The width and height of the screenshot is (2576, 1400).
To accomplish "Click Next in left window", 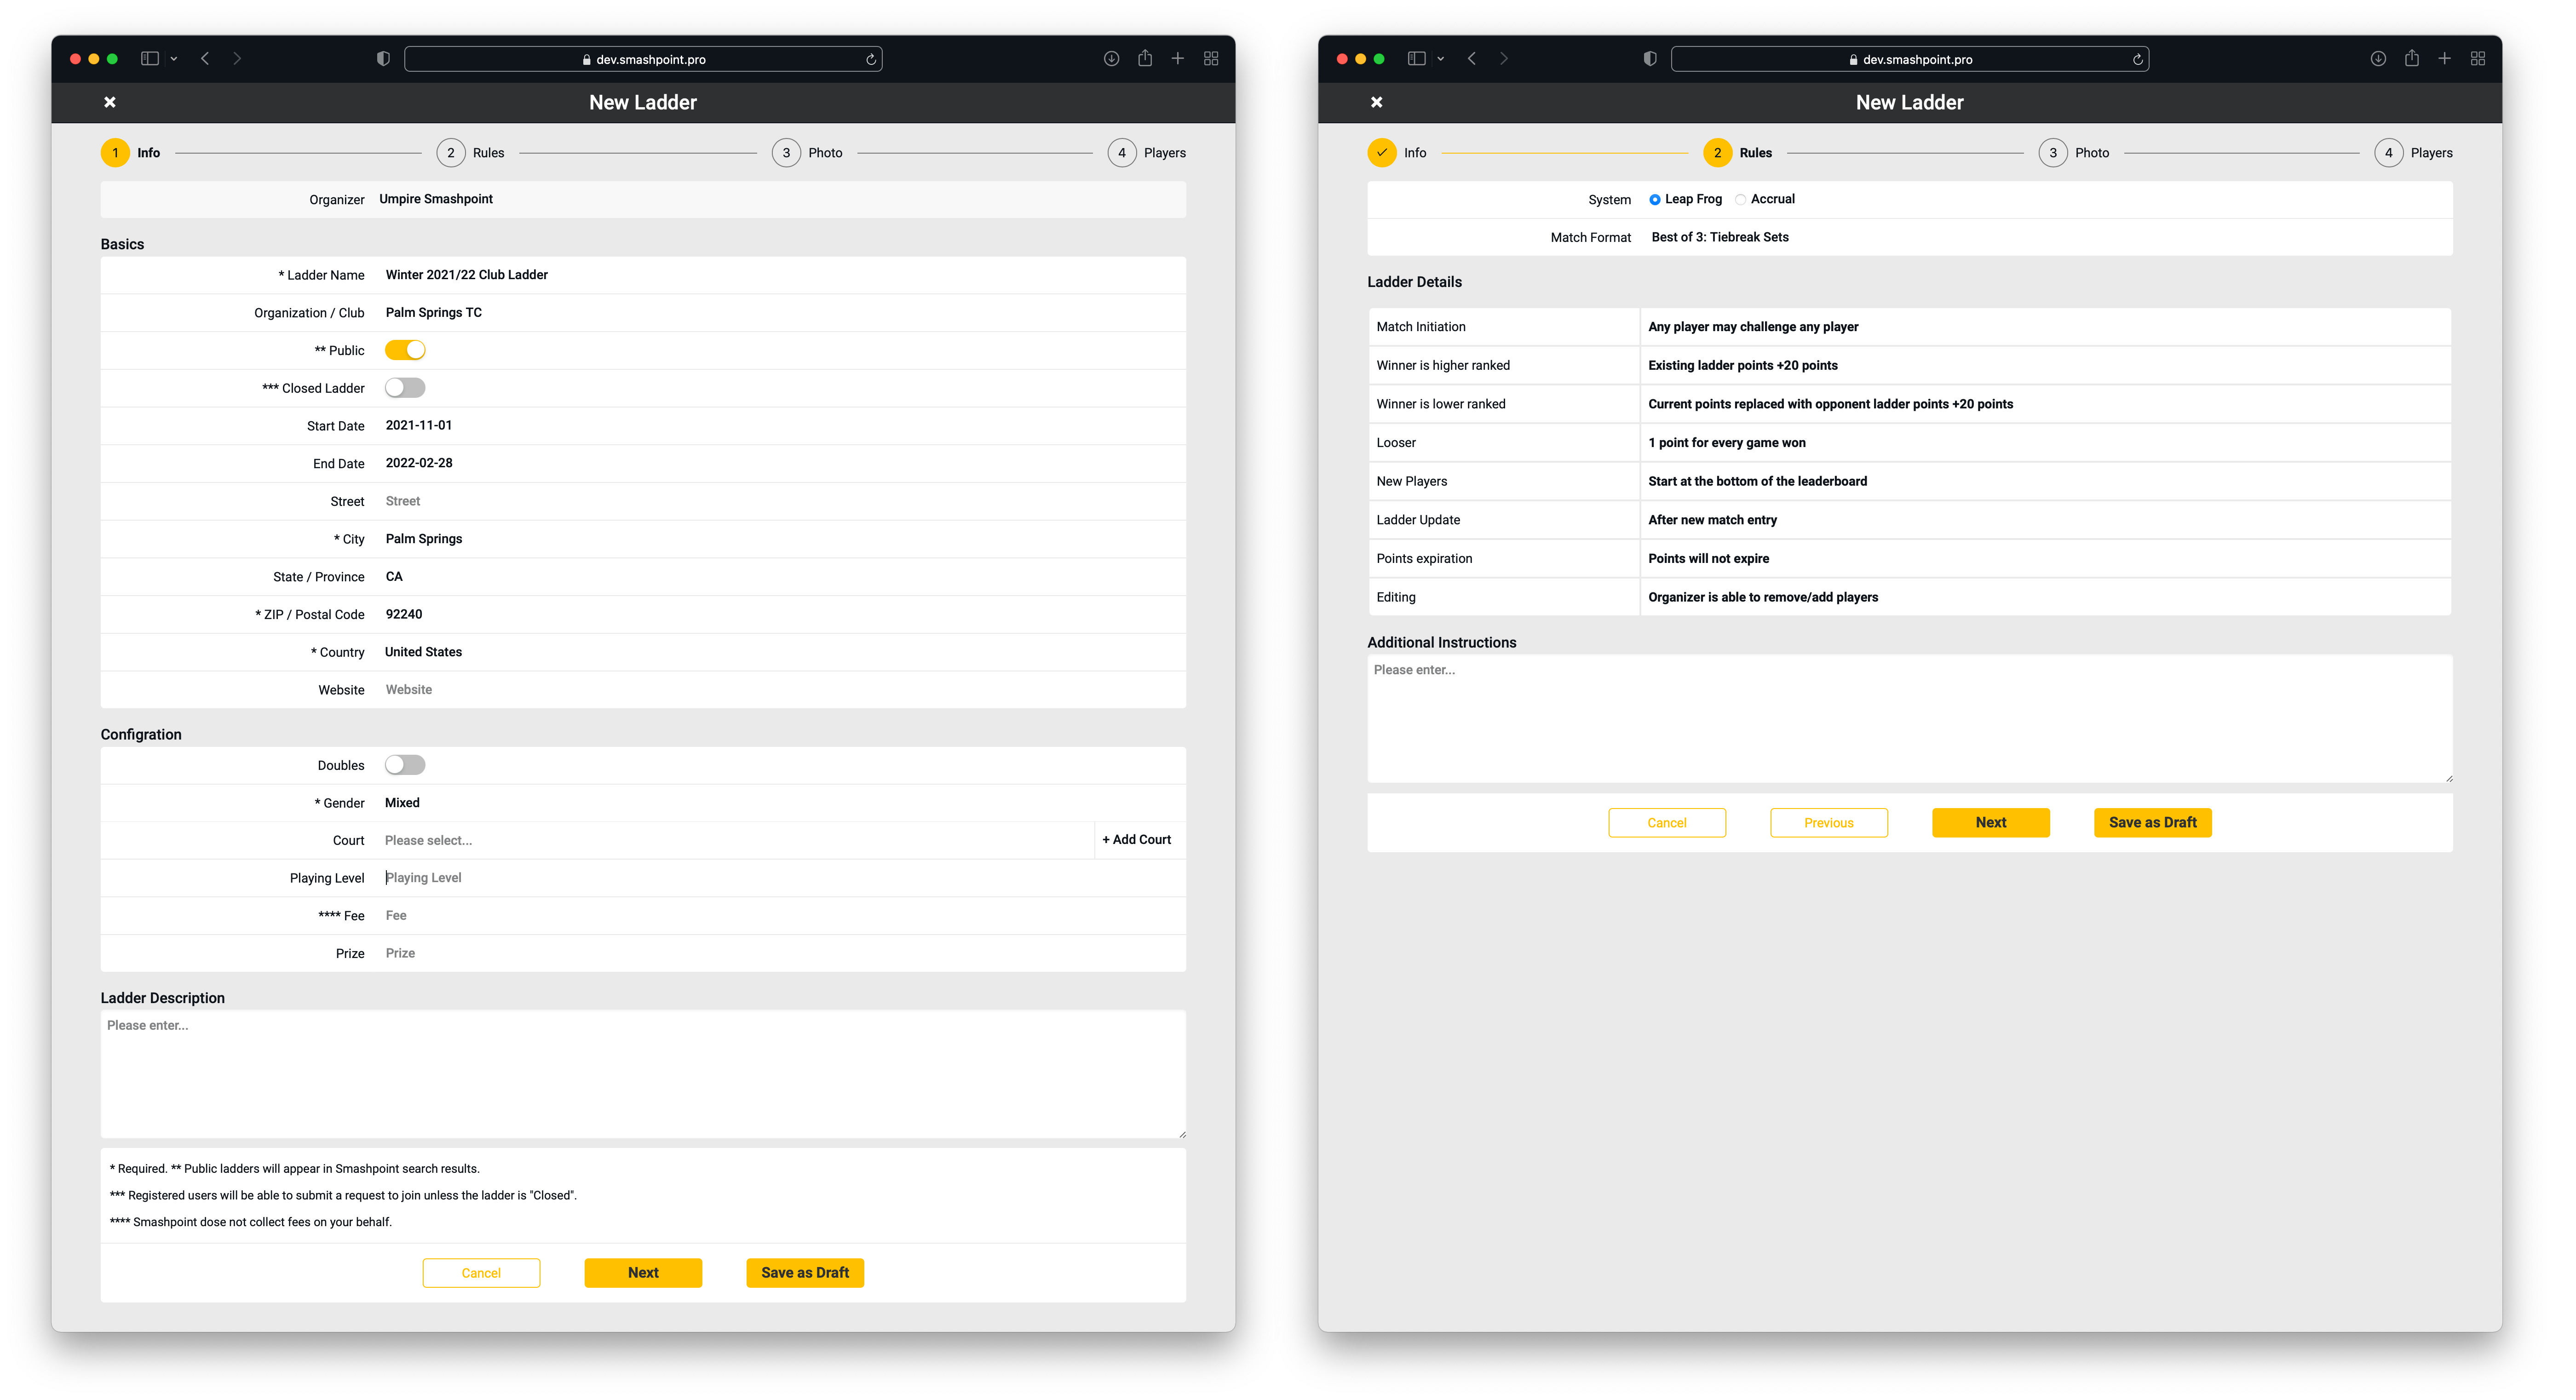I will tap(643, 1273).
